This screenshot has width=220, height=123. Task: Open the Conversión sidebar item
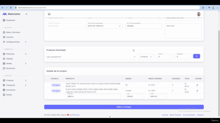pos(11,90)
